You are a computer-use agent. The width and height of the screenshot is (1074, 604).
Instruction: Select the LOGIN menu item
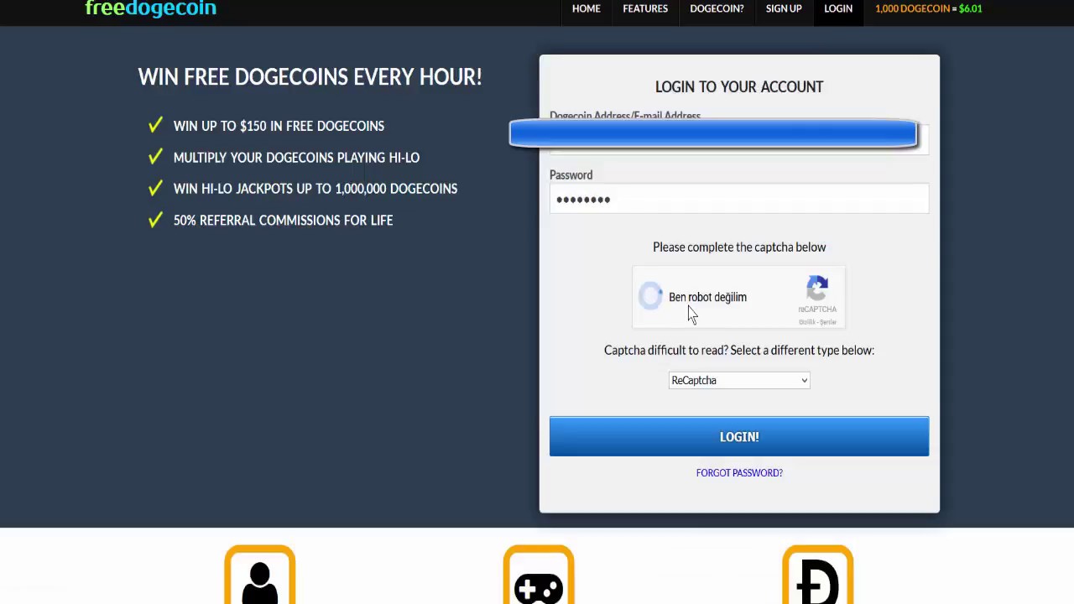(838, 8)
